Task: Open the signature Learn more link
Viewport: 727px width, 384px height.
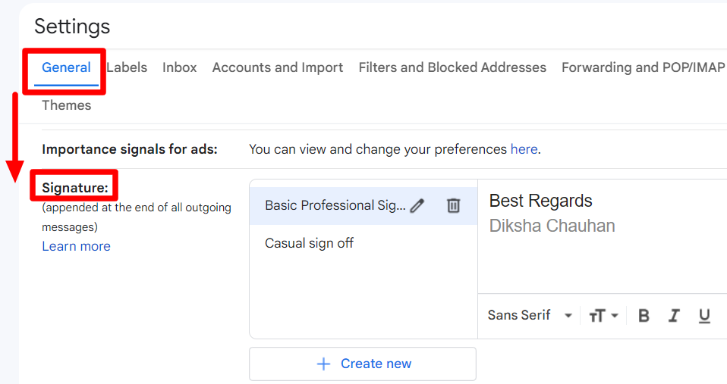Action: 76,246
